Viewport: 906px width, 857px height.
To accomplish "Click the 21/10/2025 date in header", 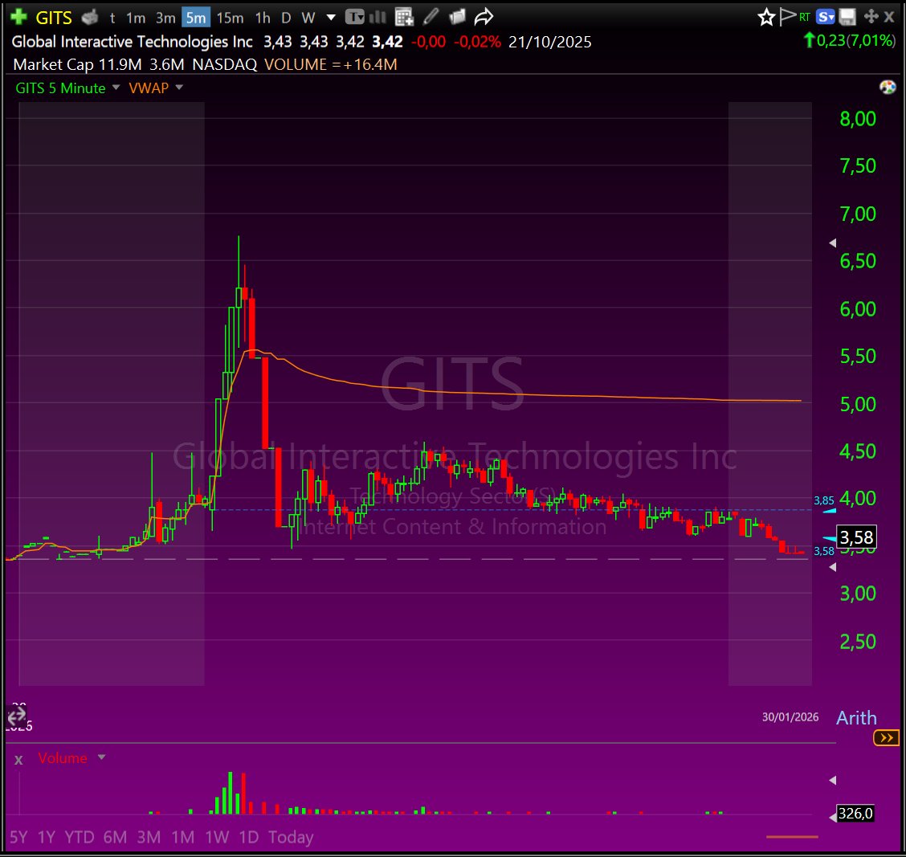I will point(549,43).
